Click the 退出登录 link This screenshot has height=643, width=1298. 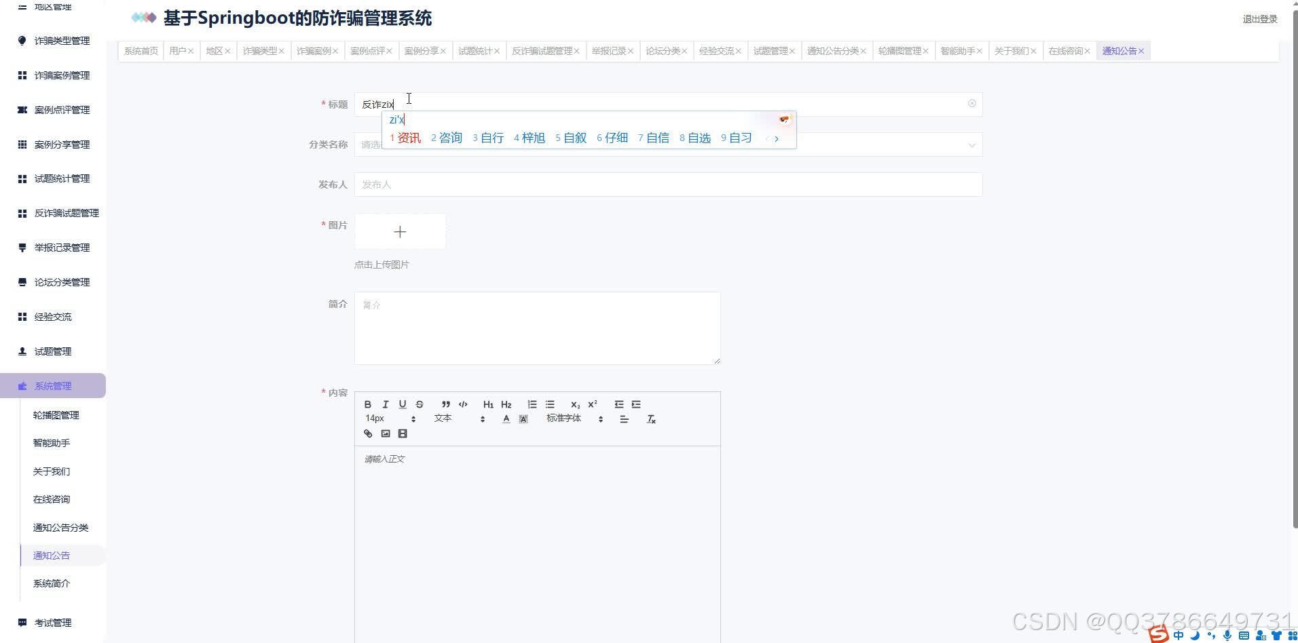pos(1260,19)
